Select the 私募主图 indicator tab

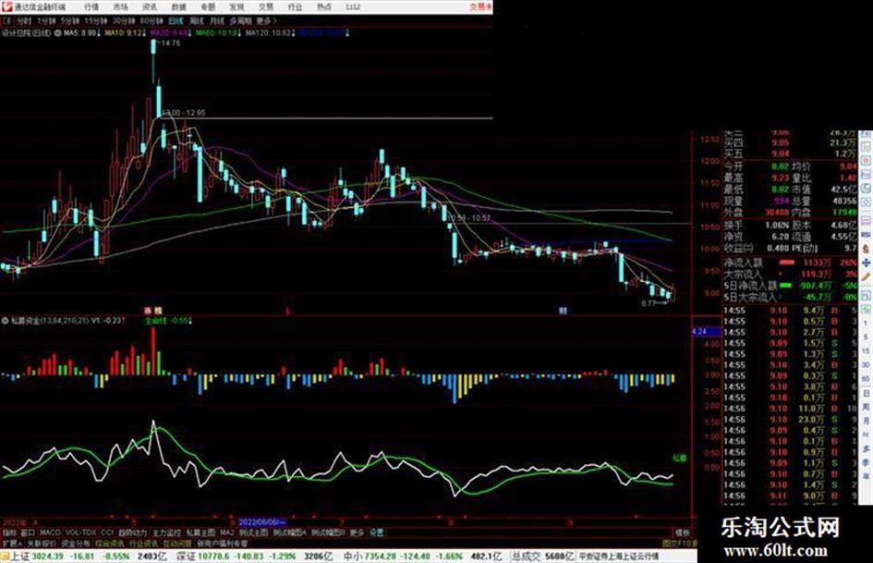(200, 532)
